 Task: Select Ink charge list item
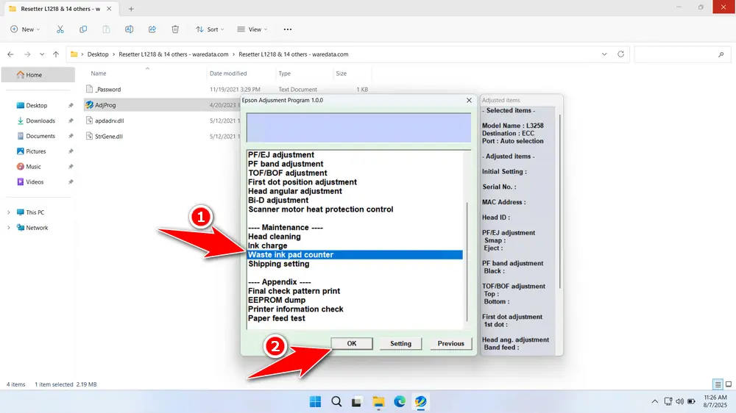click(x=268, y=245)
